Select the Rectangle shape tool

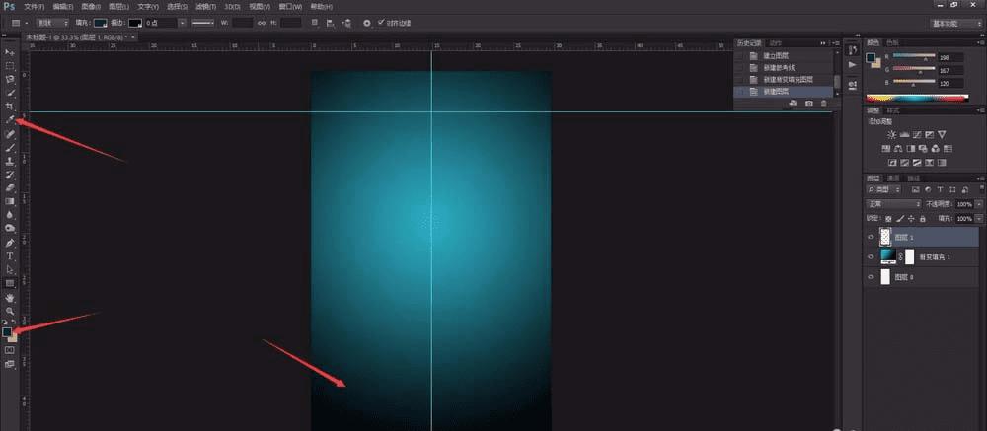[10, 283]
